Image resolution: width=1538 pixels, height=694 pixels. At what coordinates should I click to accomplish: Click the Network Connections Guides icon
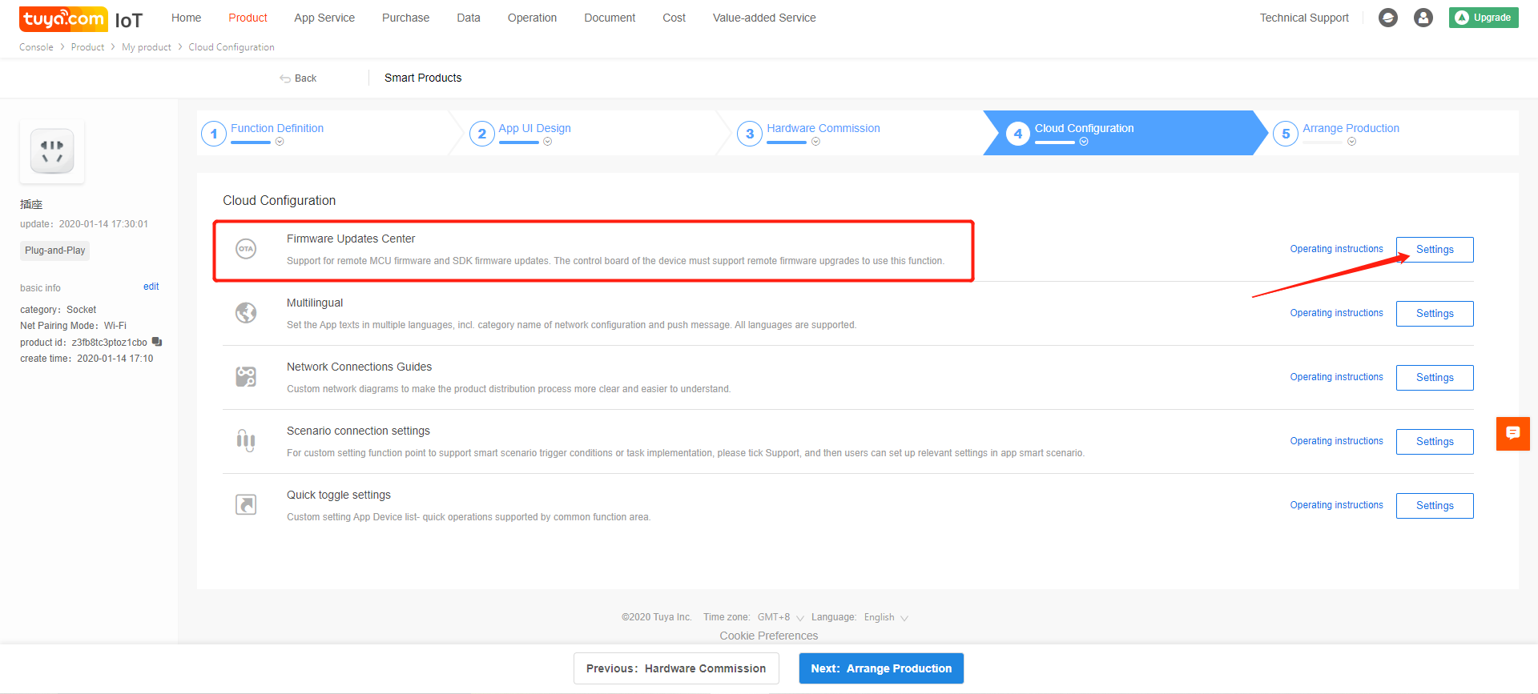pos(246,377)
